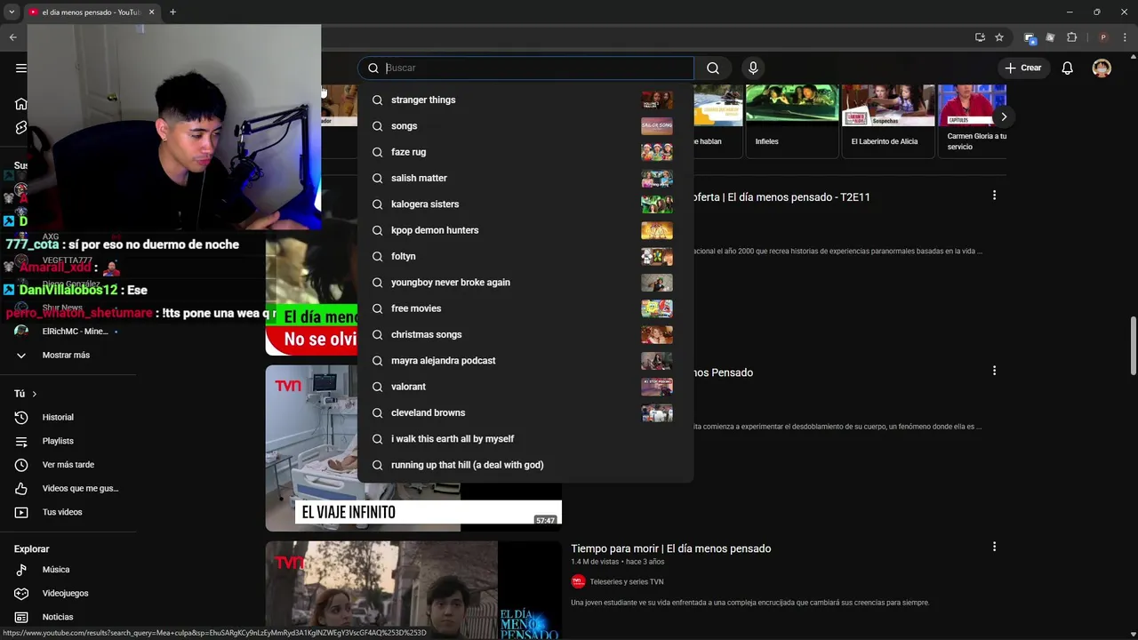The image size is (1138, 640).
Task: Advance shelf carousel with right arrow
Action: coord(1004,117)
